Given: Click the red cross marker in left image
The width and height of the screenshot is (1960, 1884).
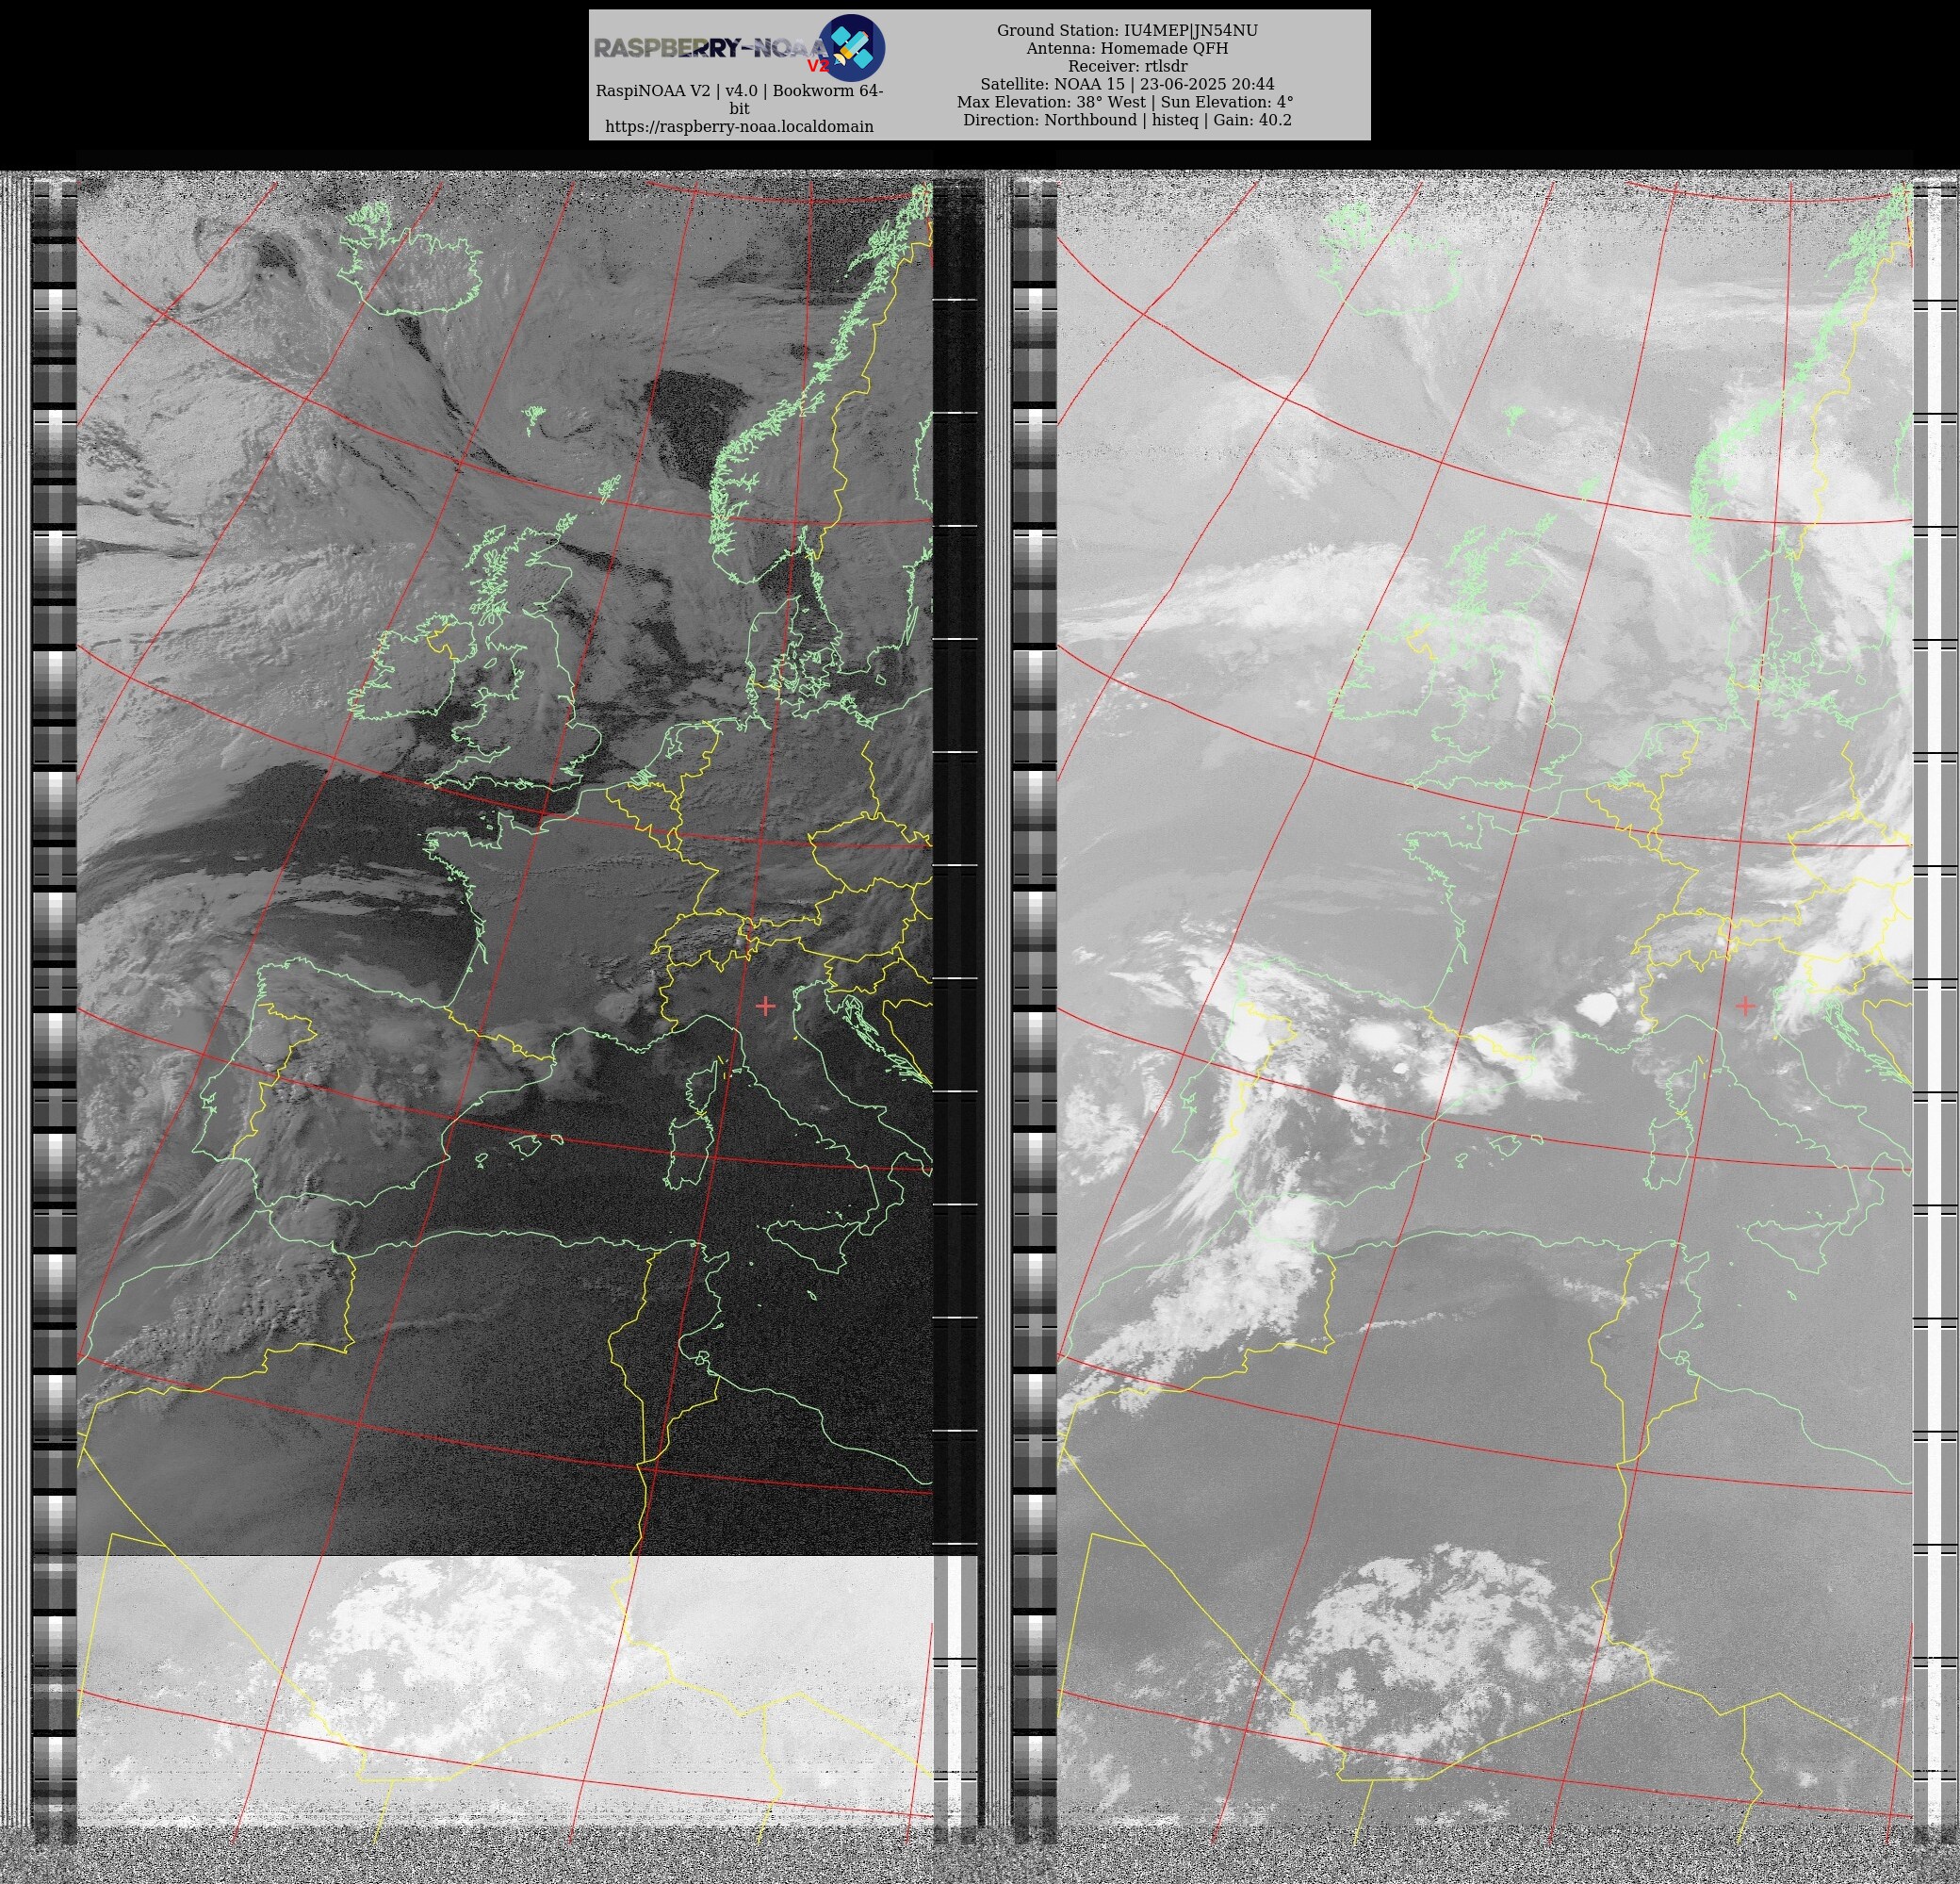Looking at the screenshot, I should click(x=766, y=1006).
